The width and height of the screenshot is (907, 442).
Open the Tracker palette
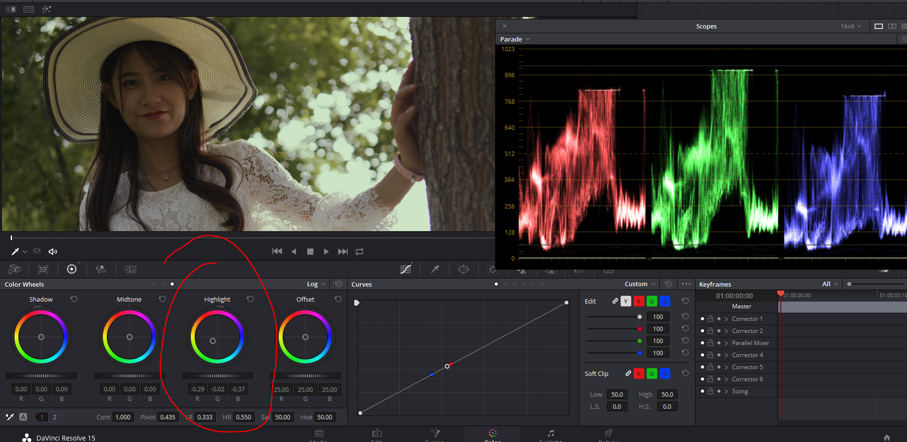(x=492, y=269)
